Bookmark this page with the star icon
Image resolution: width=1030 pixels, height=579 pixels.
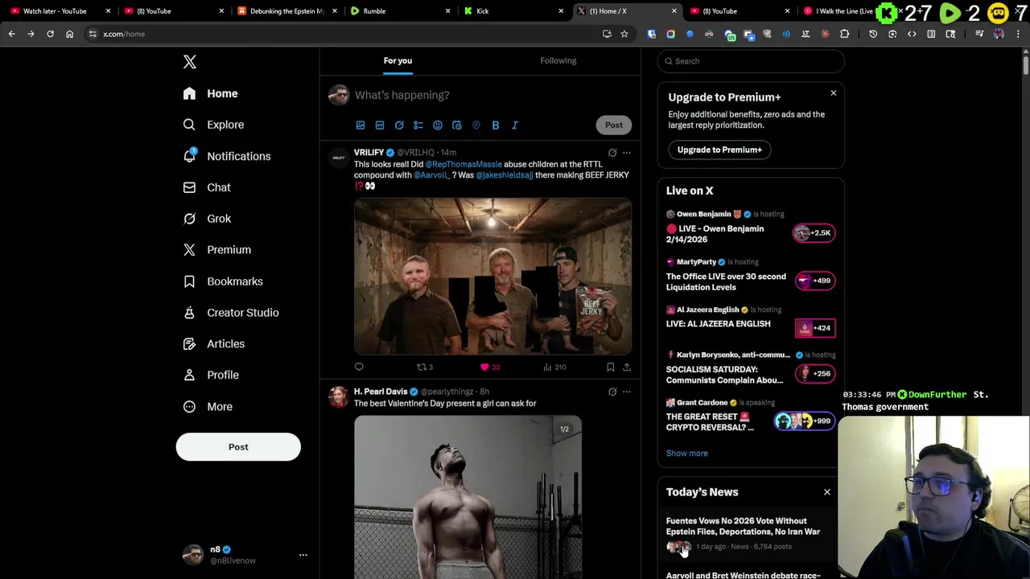click(624, 34)
